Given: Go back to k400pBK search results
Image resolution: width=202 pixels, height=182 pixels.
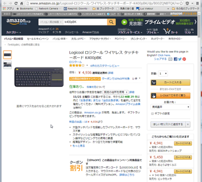Looking at the screenshot, I should pyautogui.click(x=22, y=45).
